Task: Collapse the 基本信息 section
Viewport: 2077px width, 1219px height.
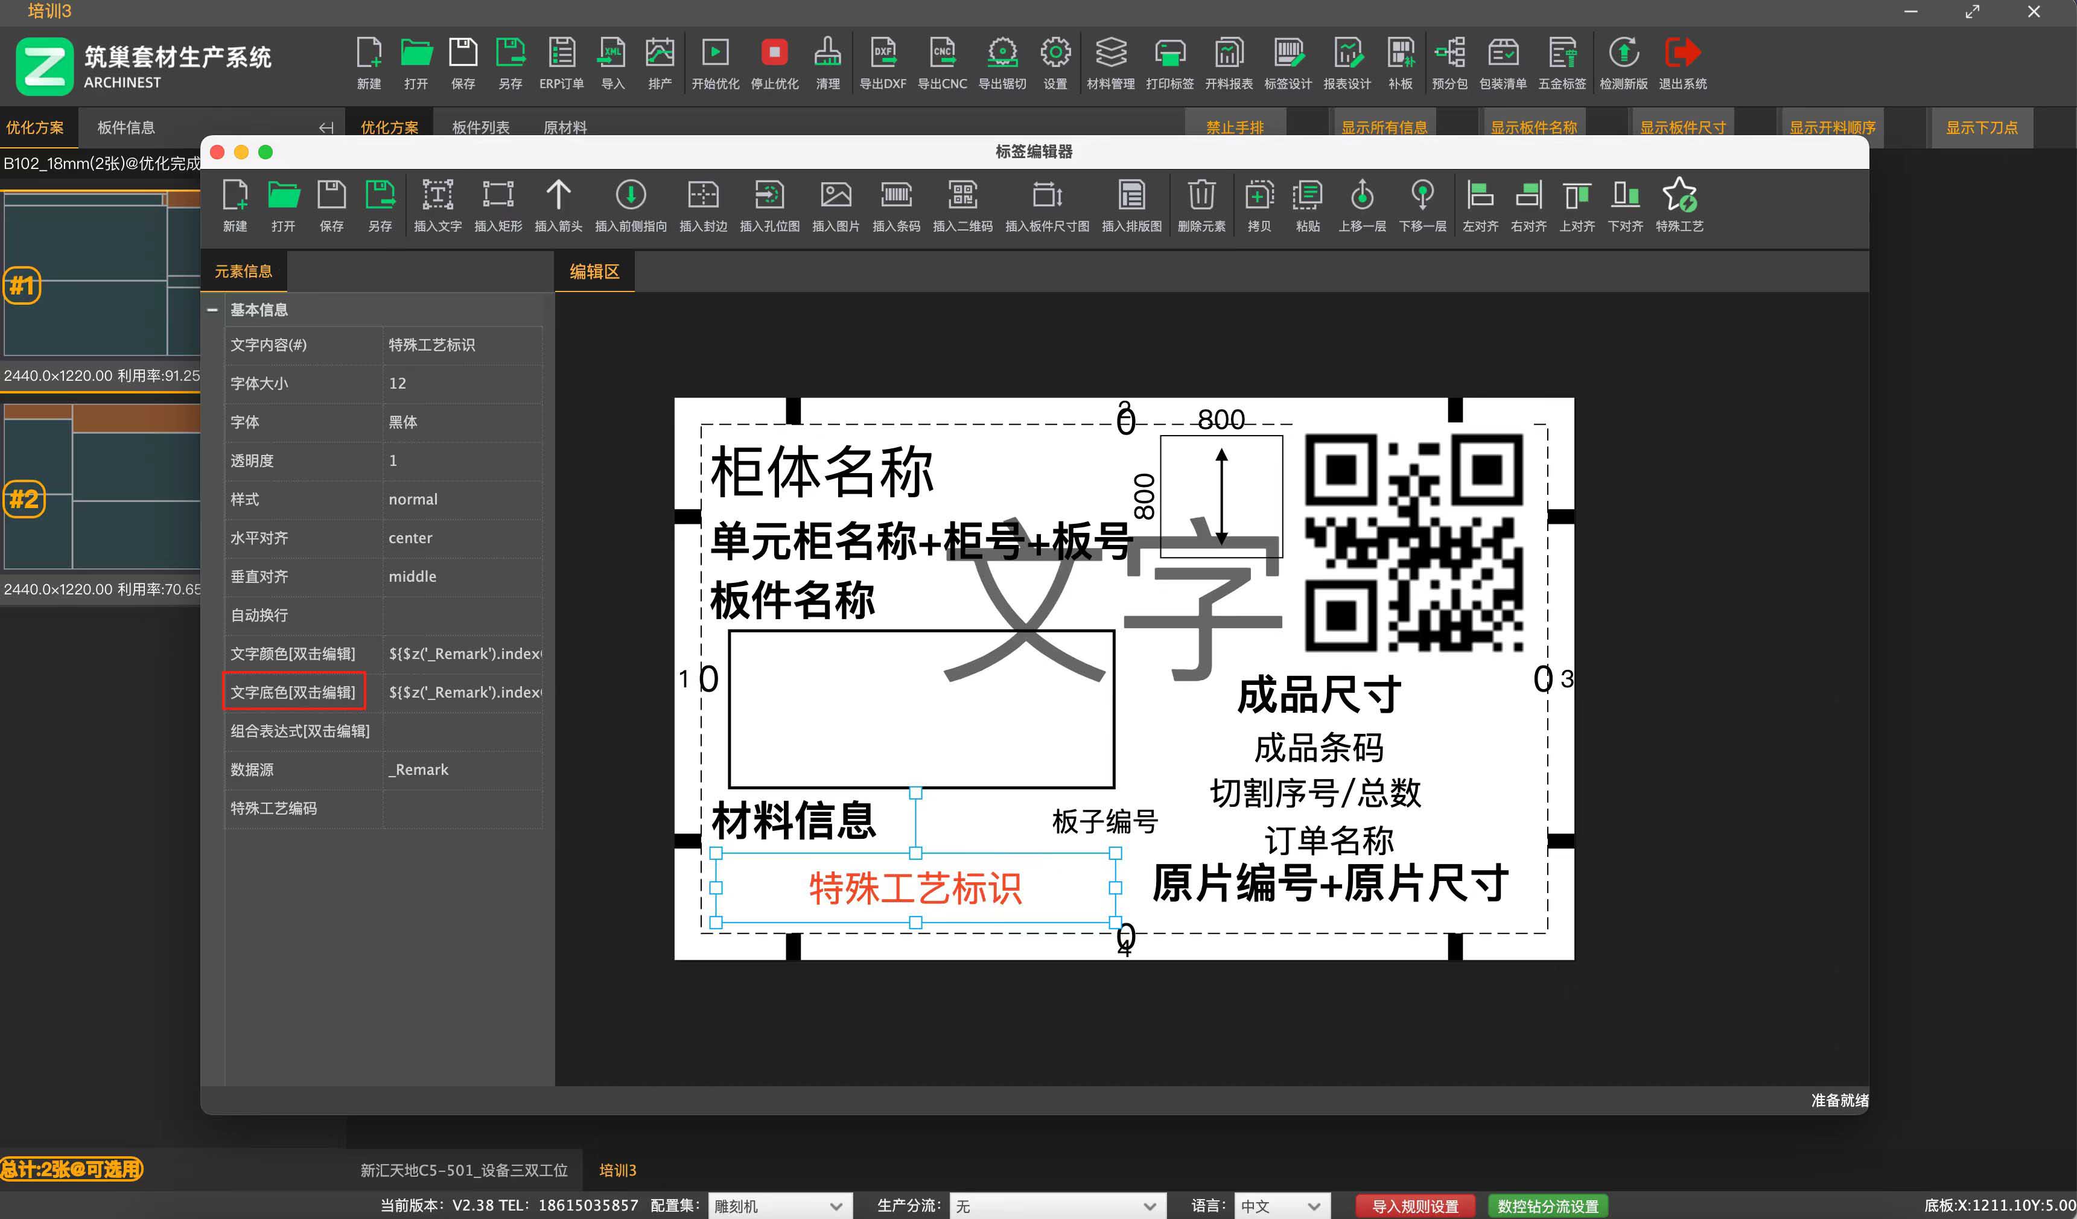Action: [x=212, y=309]
